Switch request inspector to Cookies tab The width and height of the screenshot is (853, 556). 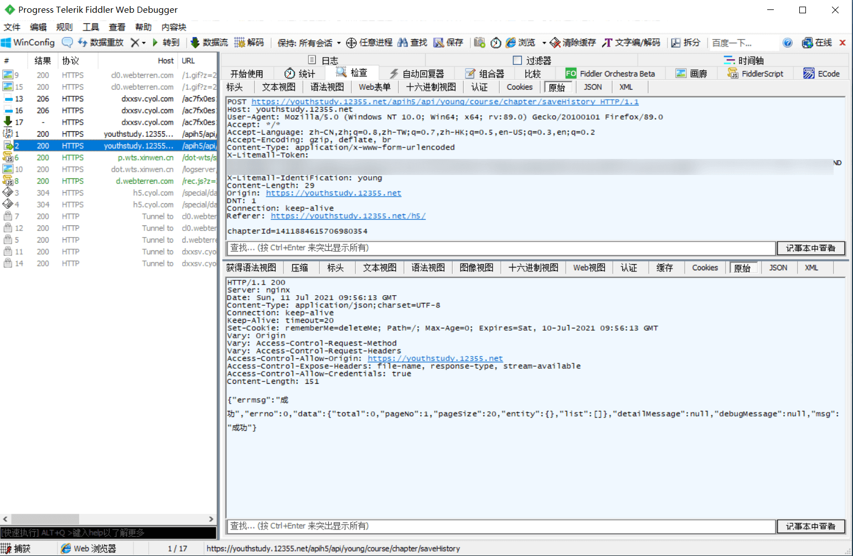click(x=519, y=87)
